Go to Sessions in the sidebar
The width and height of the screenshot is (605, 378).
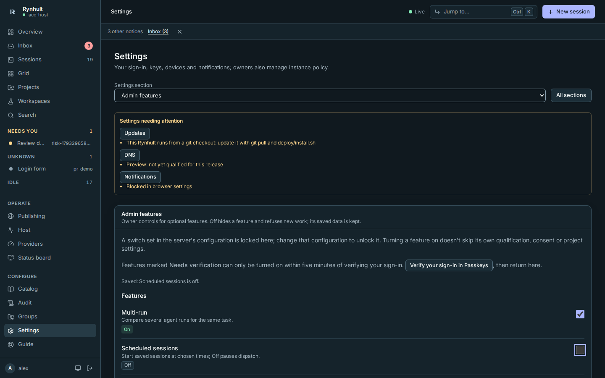(x=50, y=60)
